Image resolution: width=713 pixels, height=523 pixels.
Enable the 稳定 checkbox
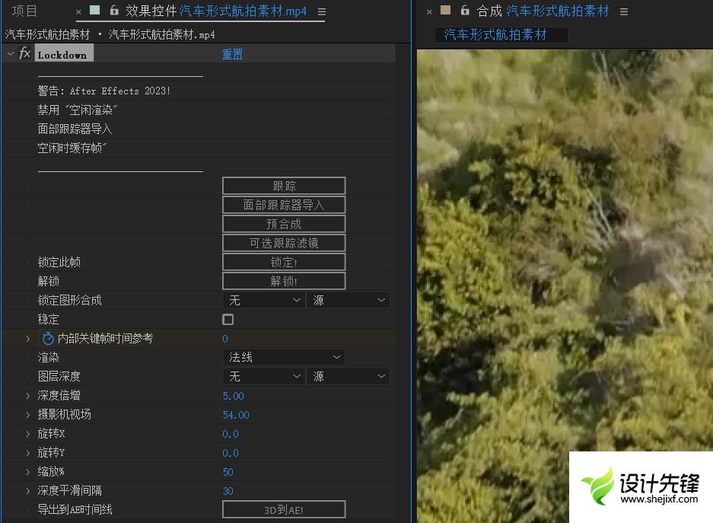coord(228,320)
